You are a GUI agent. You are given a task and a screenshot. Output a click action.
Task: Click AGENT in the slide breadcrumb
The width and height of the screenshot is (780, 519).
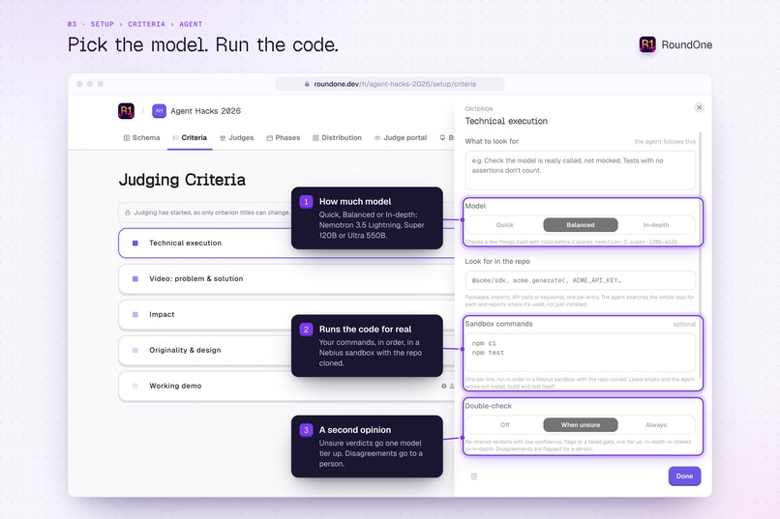click(x=191, y=24)
